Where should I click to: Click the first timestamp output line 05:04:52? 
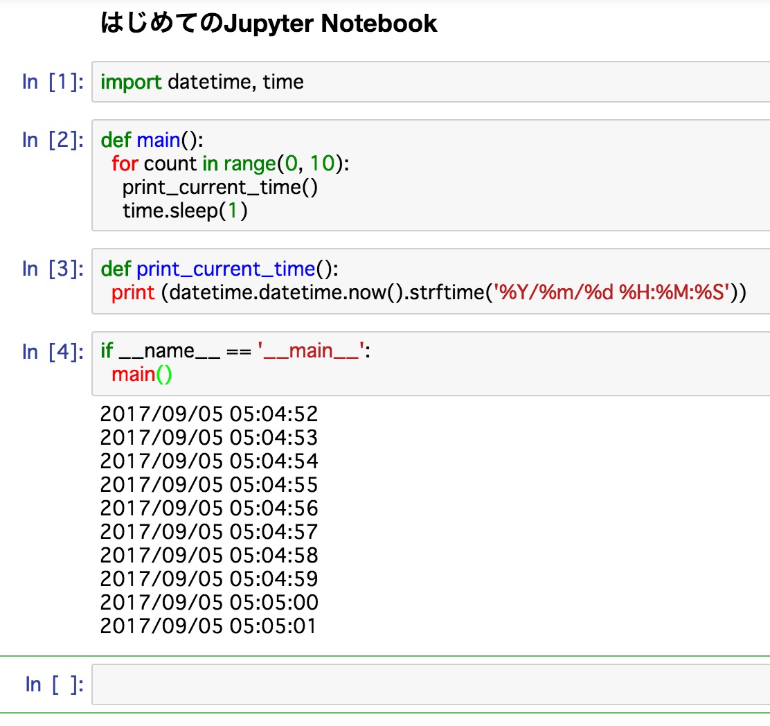(x=209, y=413)
